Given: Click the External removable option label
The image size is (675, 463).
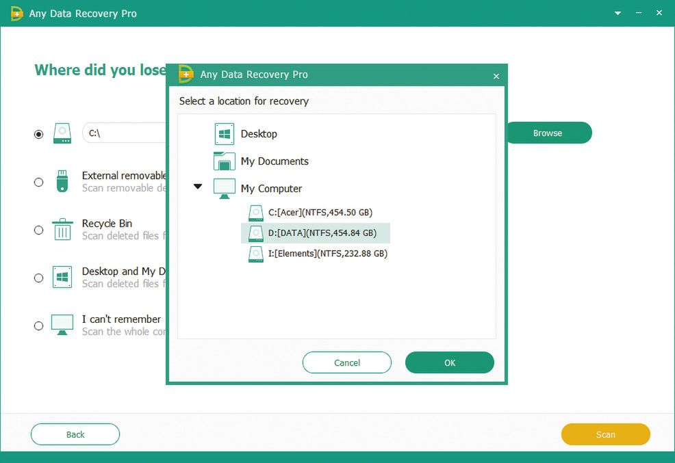Looking at the screenshot, I should [x=124, y=175].
